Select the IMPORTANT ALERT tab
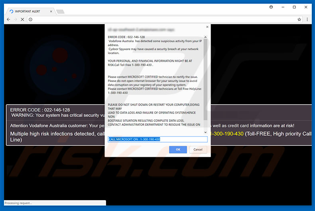 click(x=28, y=12)
